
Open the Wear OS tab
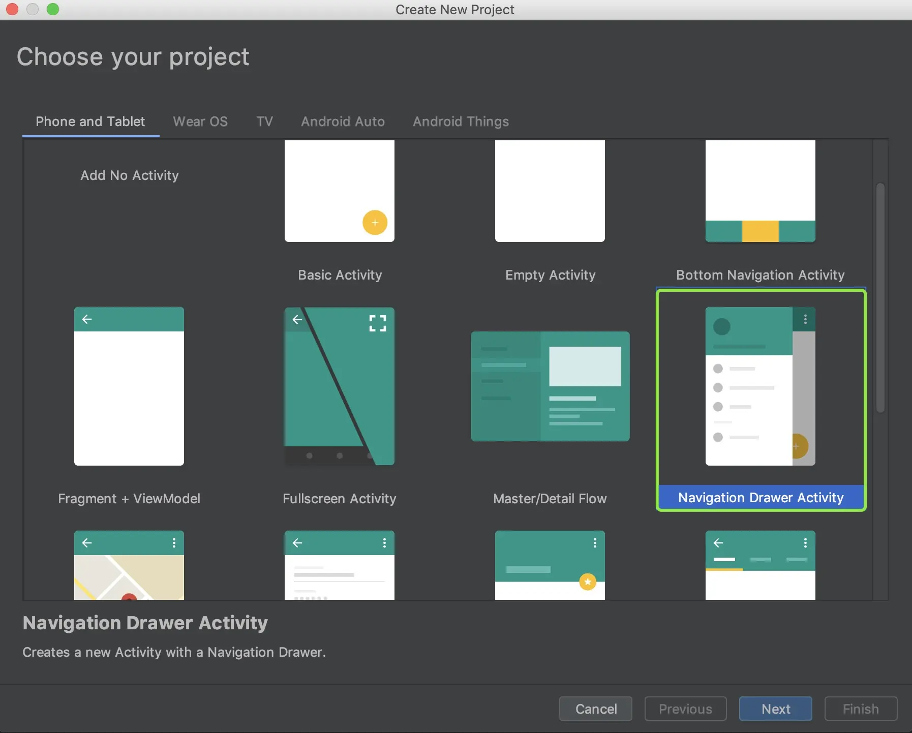200,121
